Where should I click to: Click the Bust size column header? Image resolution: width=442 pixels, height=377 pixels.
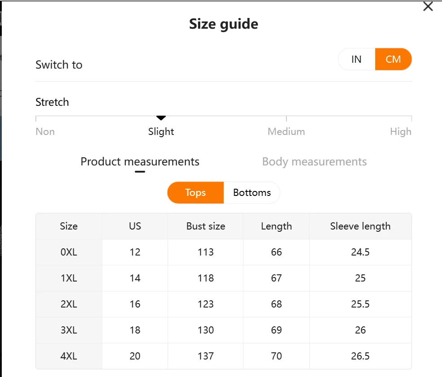pos(206,226)
